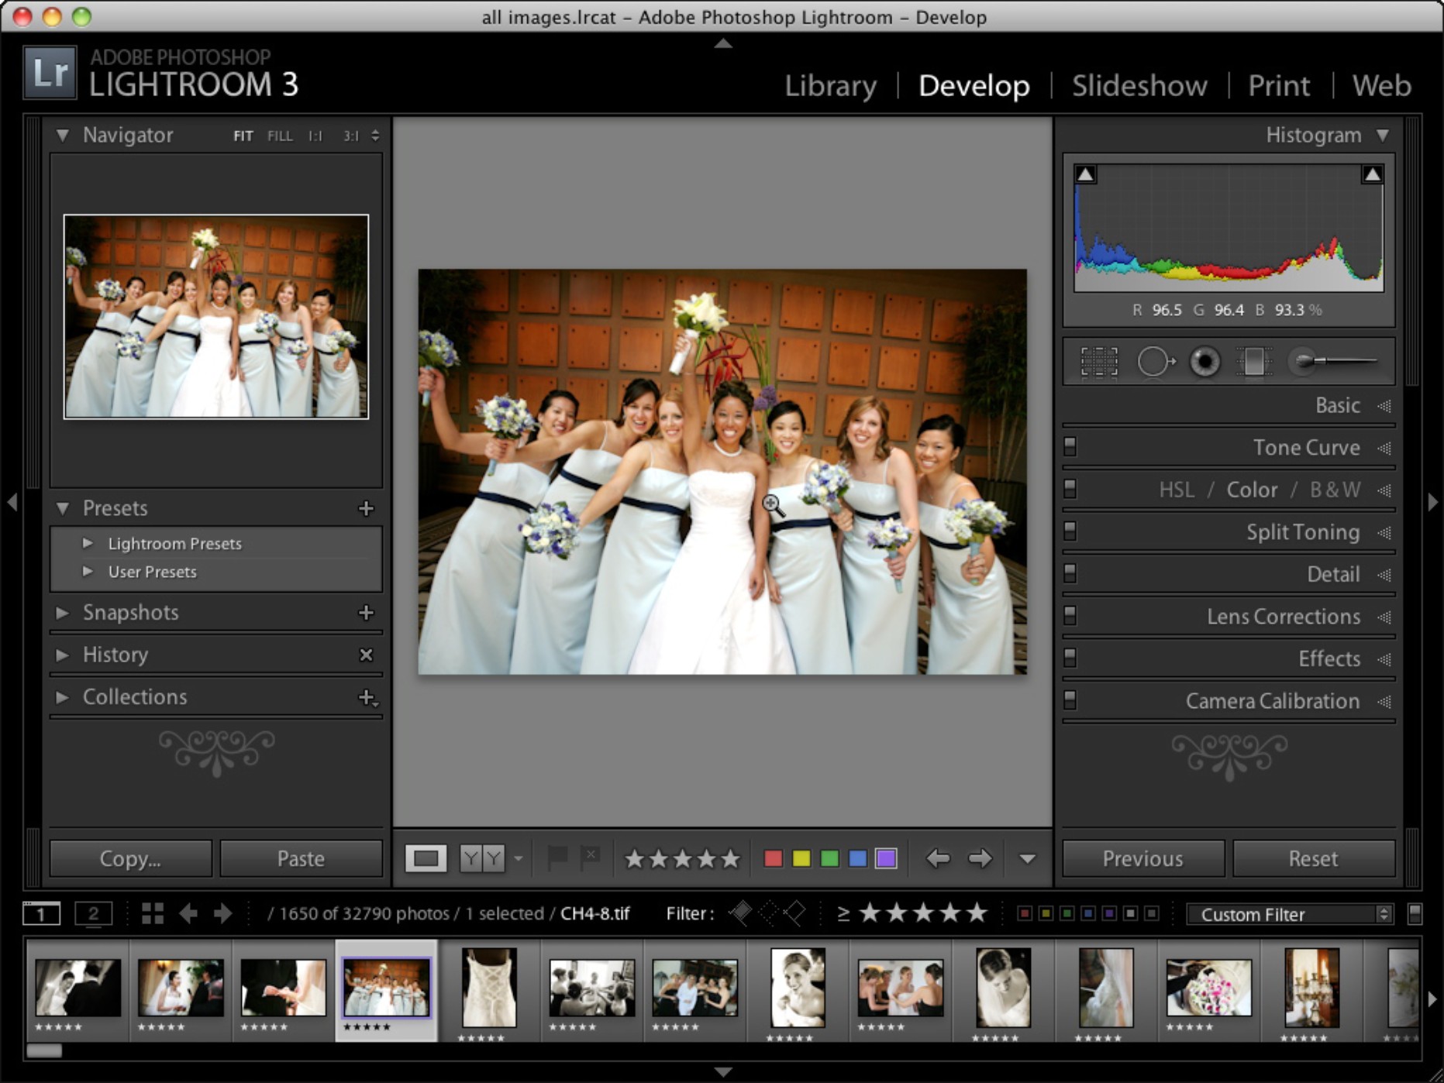Collapse the Histogram panel
This screenshot has height=1083, width=1444.
click(x=1383, y=136)
